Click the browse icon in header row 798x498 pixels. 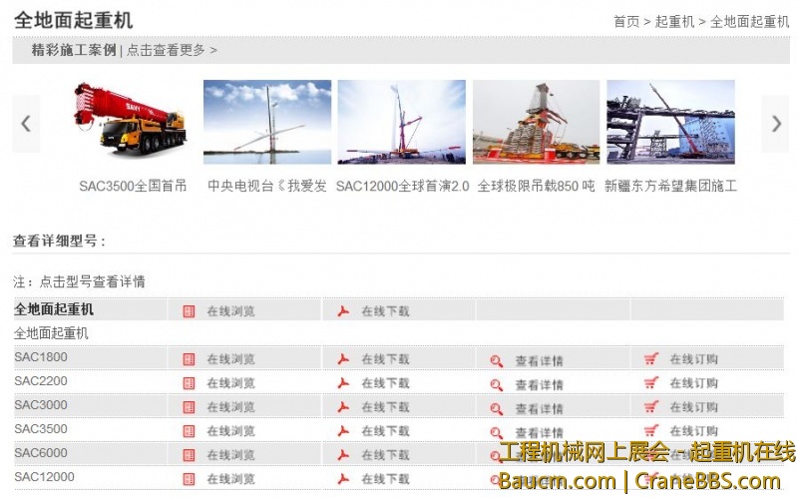[189, 311]
